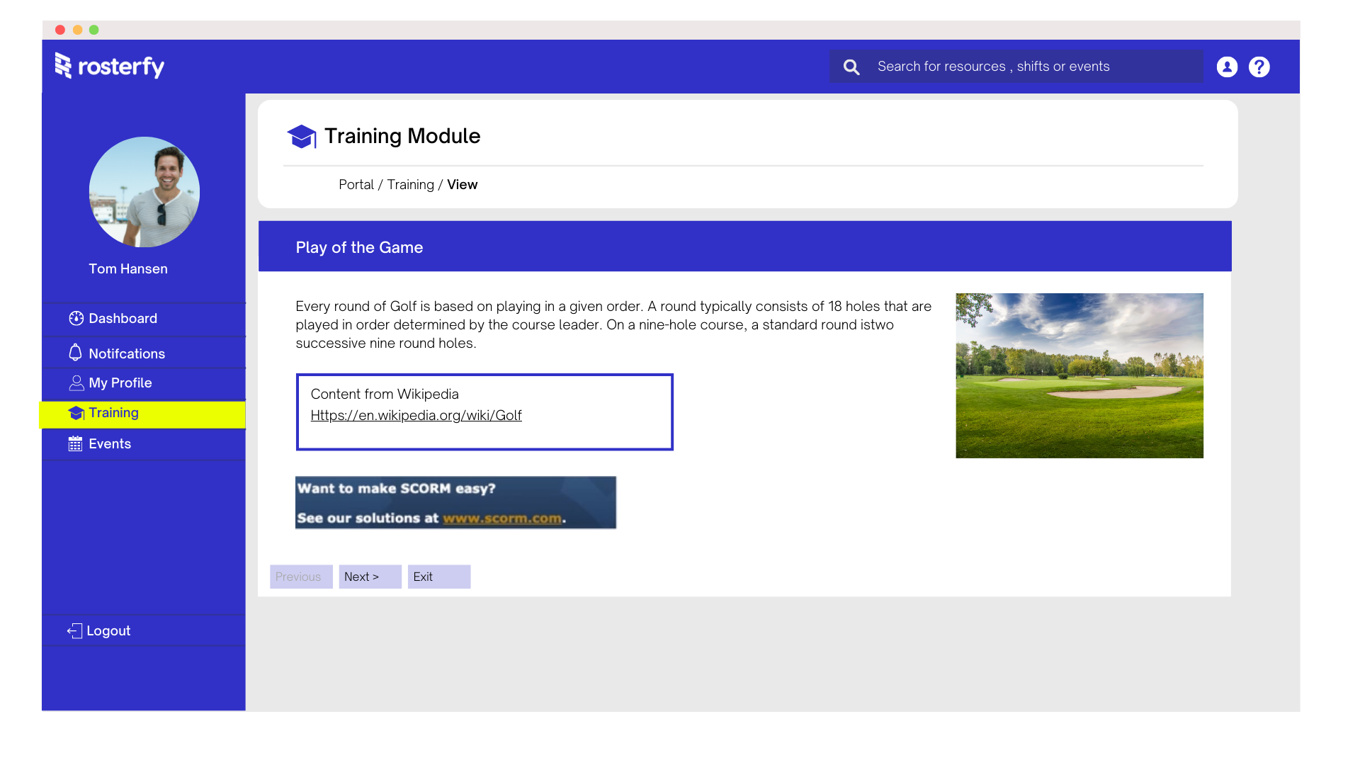
Task: Click the 'Want to make SCORM easy?' banner
Action: pos(455,503)
